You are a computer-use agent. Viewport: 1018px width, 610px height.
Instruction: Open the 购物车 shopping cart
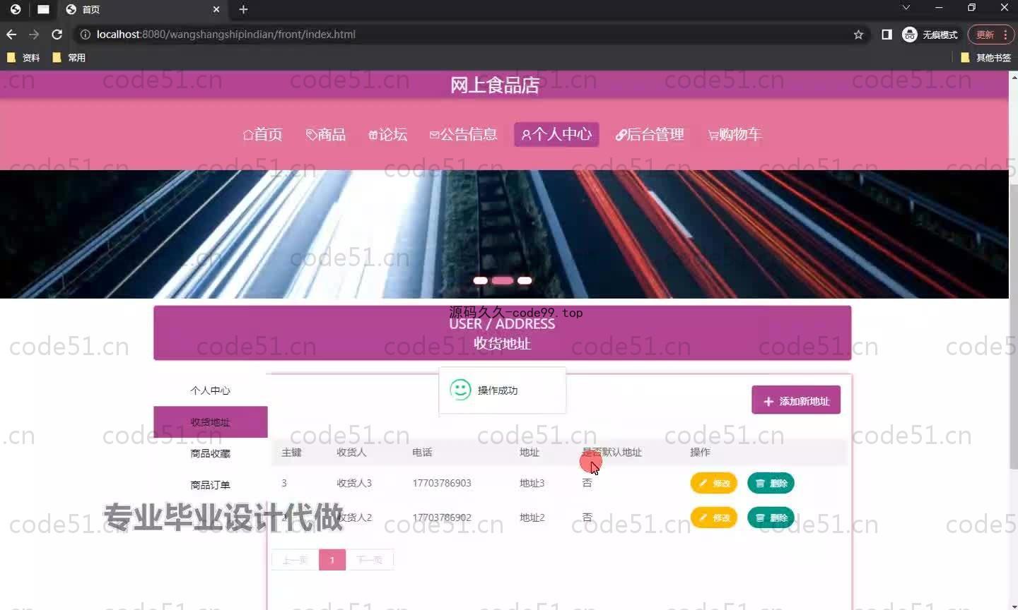click(735, 134)
